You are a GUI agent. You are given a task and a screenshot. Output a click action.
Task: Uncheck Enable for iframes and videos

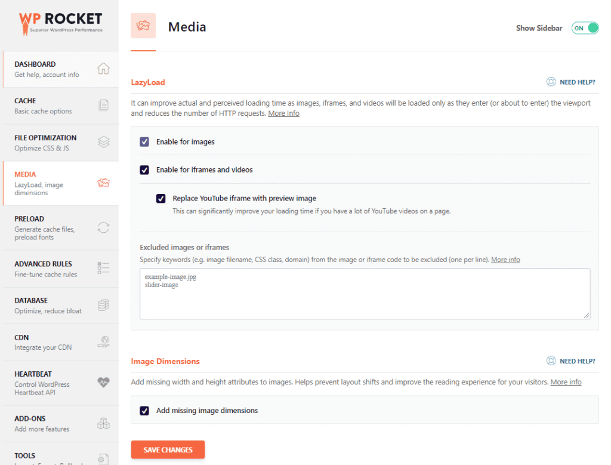coord(144,170)
